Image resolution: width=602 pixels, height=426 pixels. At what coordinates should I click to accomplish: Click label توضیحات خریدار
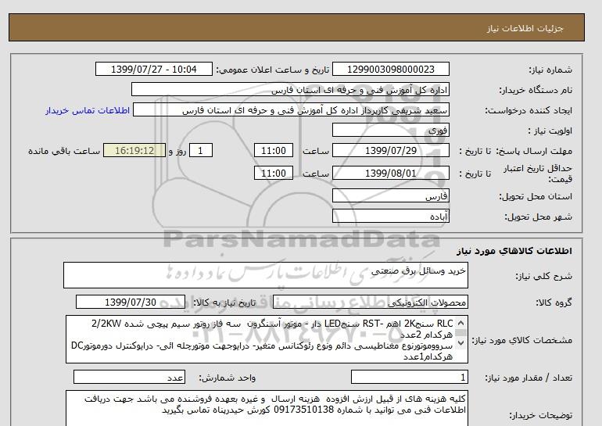point(540,415)
